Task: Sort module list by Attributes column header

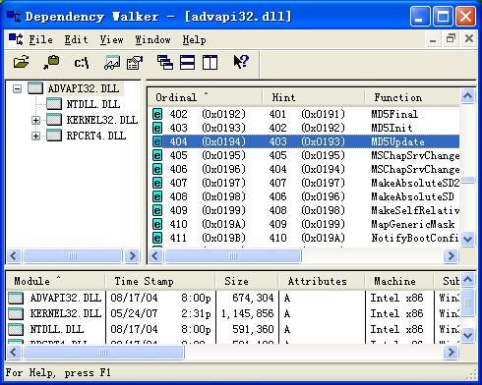Action: click(322, 281)
